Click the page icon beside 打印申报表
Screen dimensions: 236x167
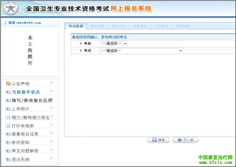8,126
